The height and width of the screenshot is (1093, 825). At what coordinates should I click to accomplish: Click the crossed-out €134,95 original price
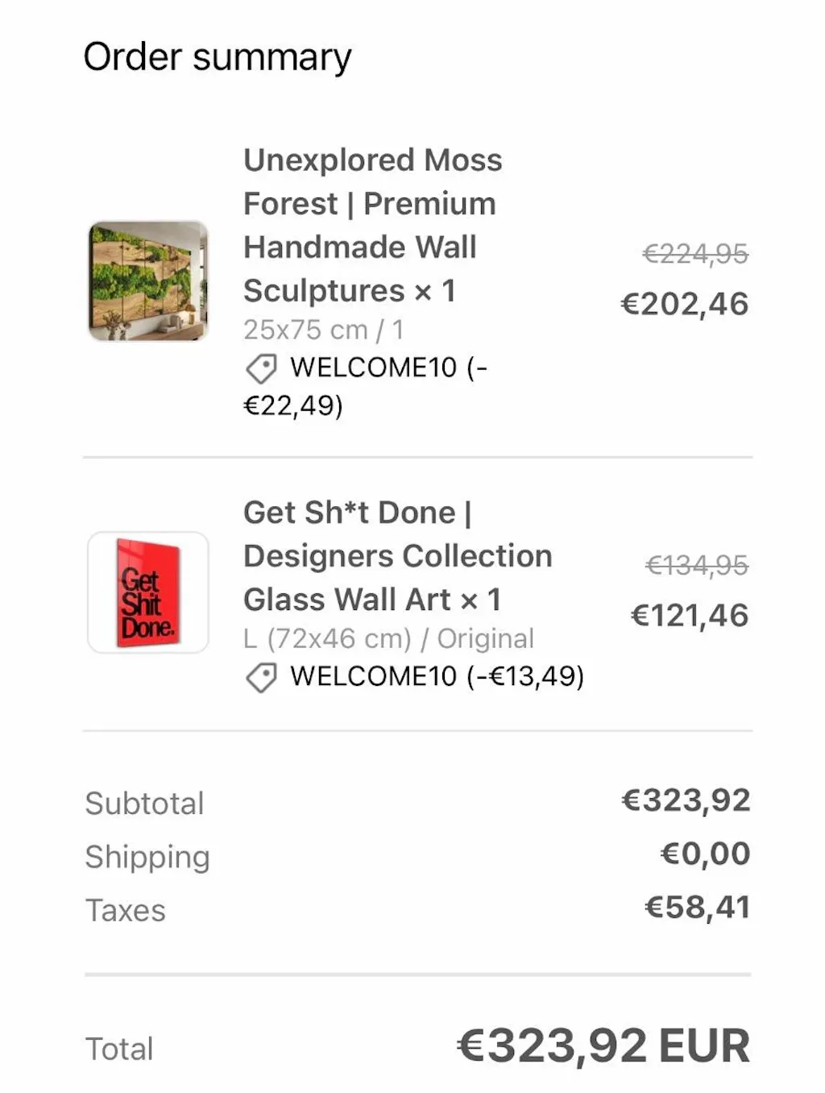pos(697,565)
